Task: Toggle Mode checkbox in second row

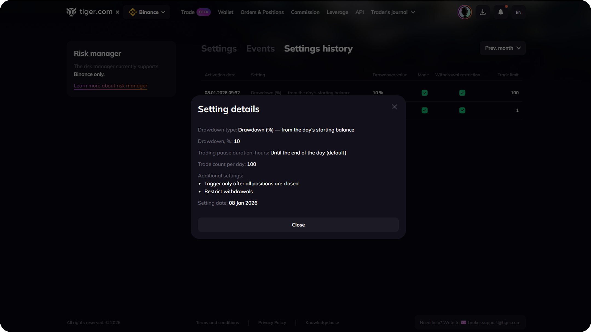Action: 424,110
